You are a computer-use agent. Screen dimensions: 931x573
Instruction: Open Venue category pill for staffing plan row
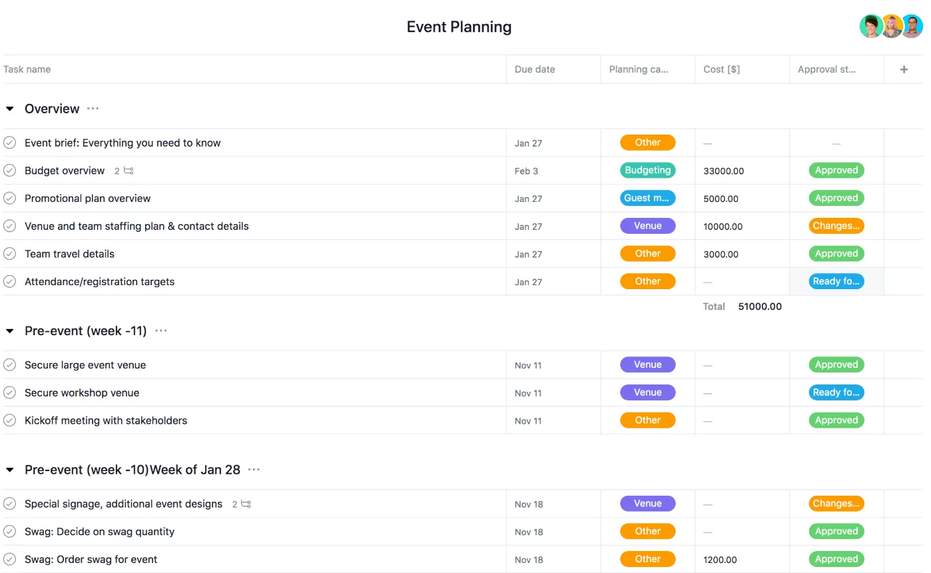pyautogui.click(x=647, y=226)
